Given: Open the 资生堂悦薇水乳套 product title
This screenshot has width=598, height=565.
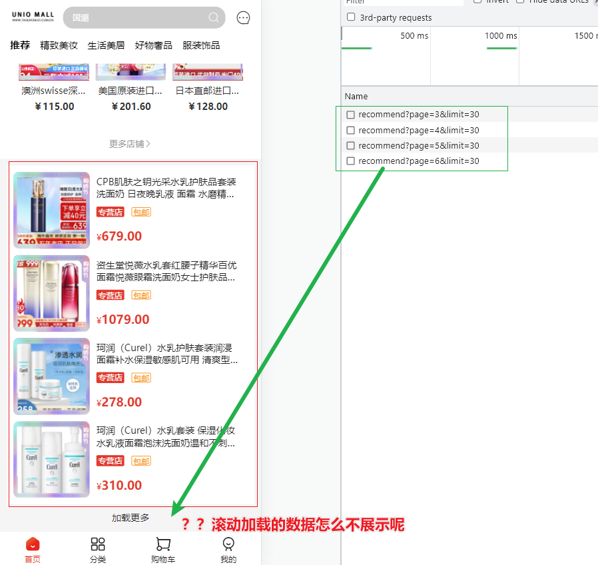Looking at the screenshot, I should [166, 271].
